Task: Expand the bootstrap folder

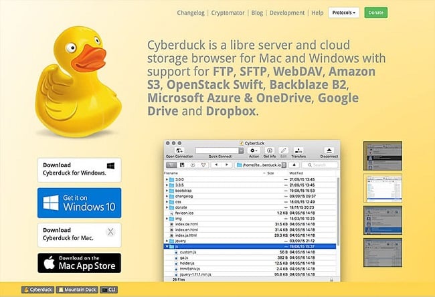Action: coord(167,191)
